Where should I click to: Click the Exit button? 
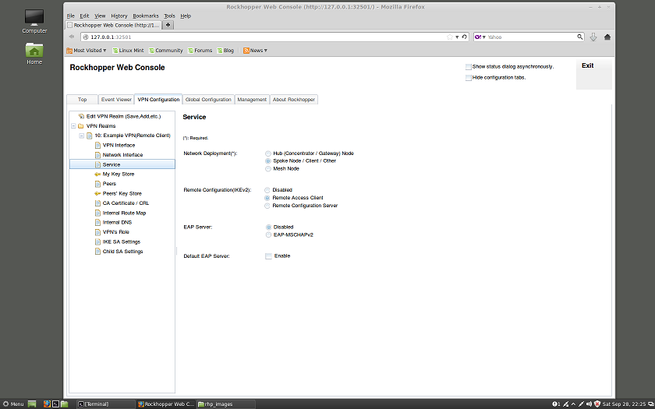(588, 66)
